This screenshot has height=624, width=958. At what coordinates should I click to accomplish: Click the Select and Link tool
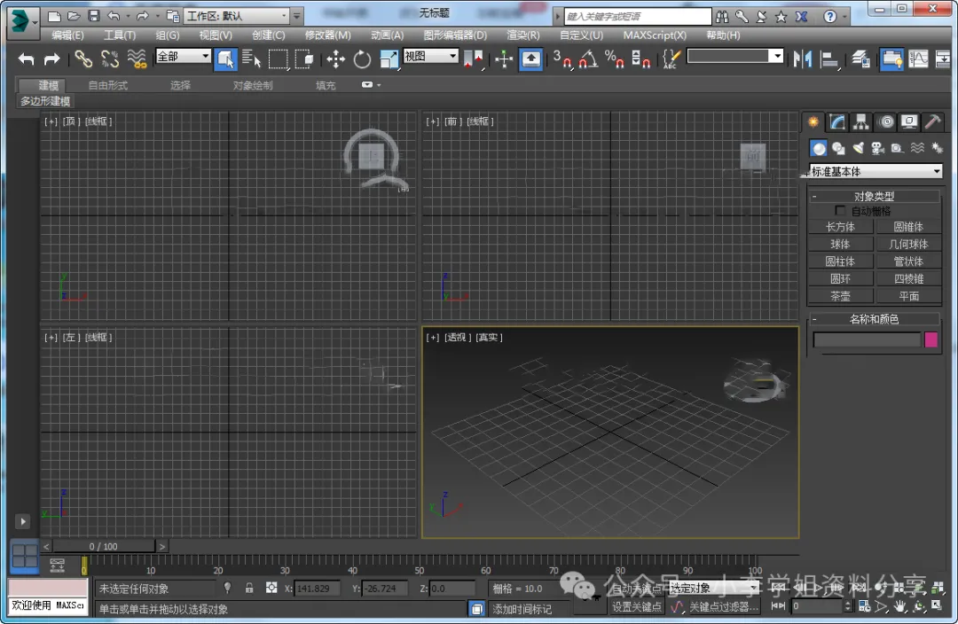83,58
